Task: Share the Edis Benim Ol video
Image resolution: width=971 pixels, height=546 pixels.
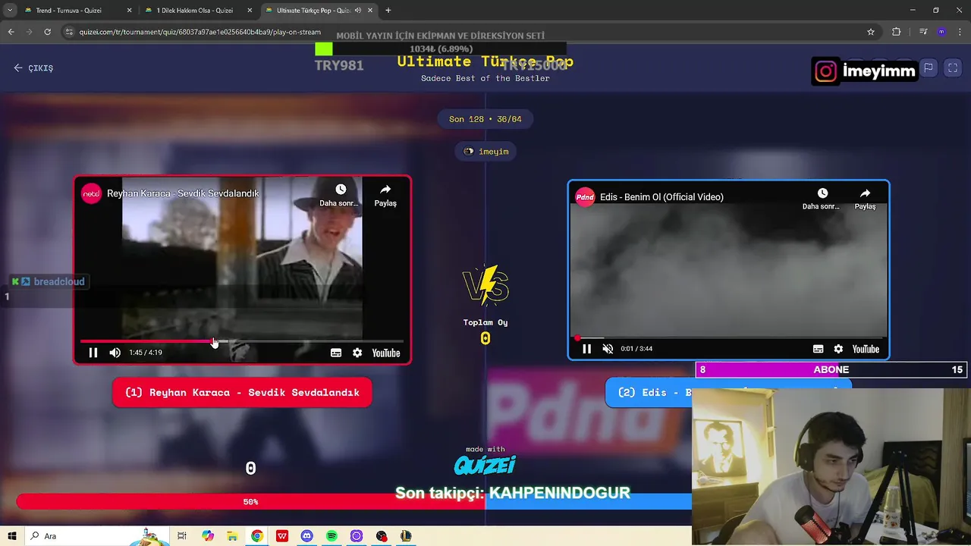Action: [x=865, y=199]
